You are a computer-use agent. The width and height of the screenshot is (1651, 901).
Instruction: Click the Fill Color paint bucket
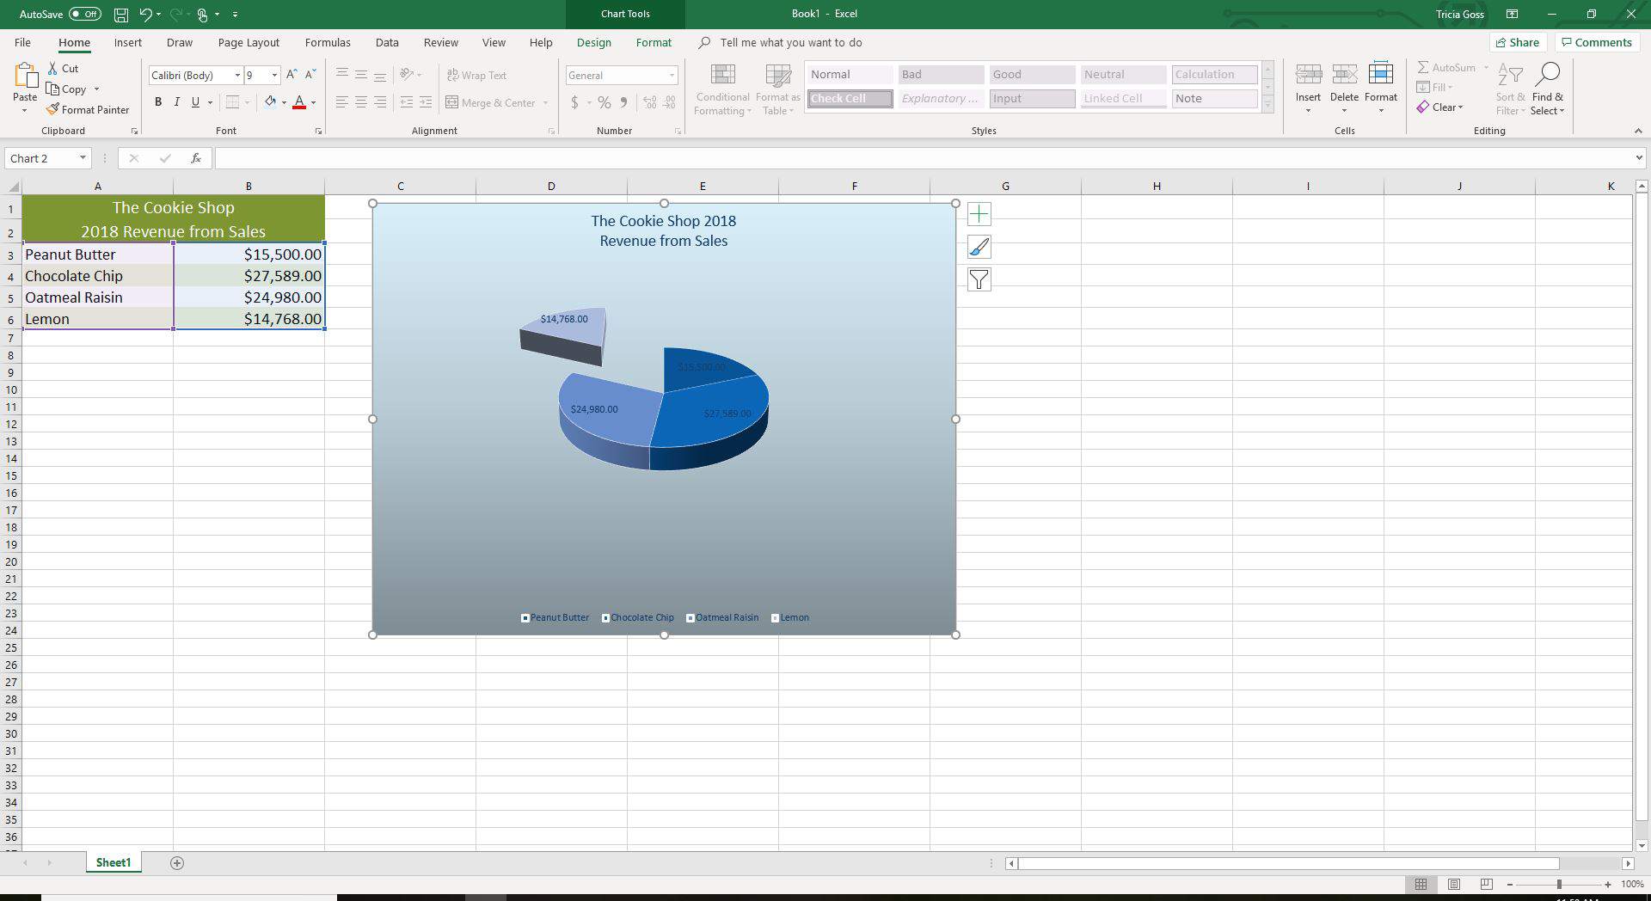(270, 102)
